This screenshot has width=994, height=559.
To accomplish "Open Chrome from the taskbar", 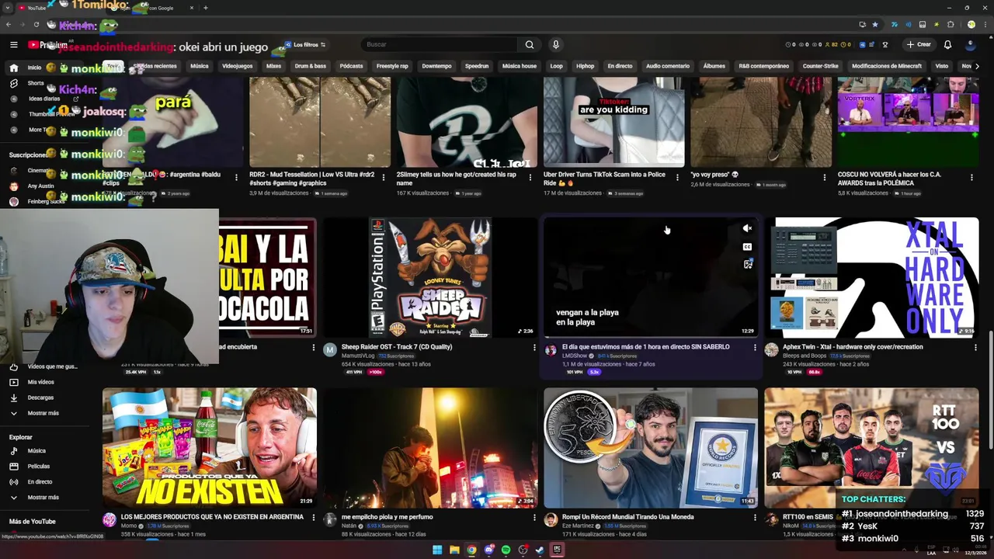I will click(x=471, y=550).
